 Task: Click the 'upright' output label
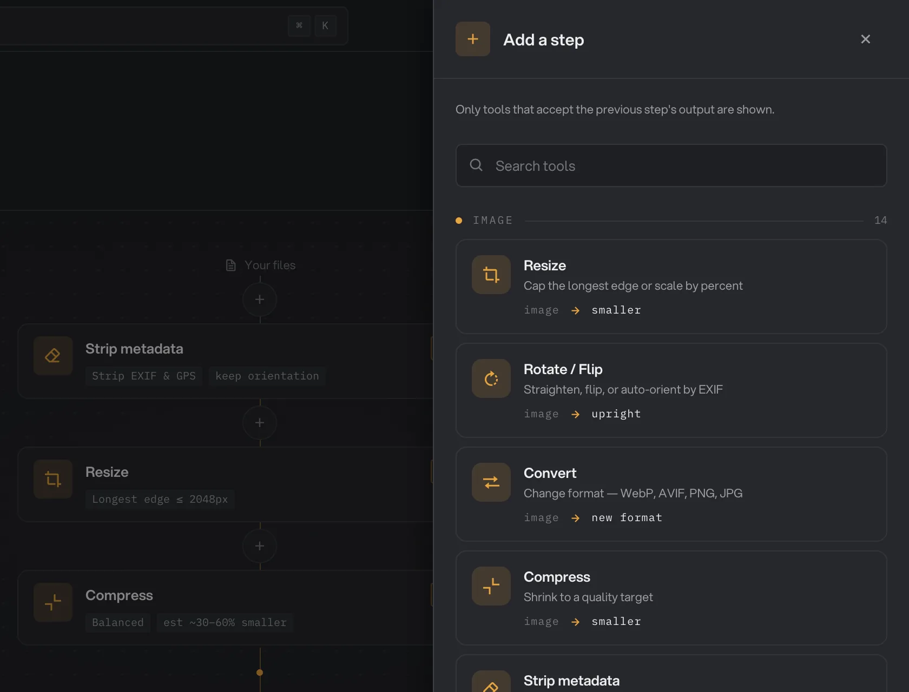click(x=616, y=414)
